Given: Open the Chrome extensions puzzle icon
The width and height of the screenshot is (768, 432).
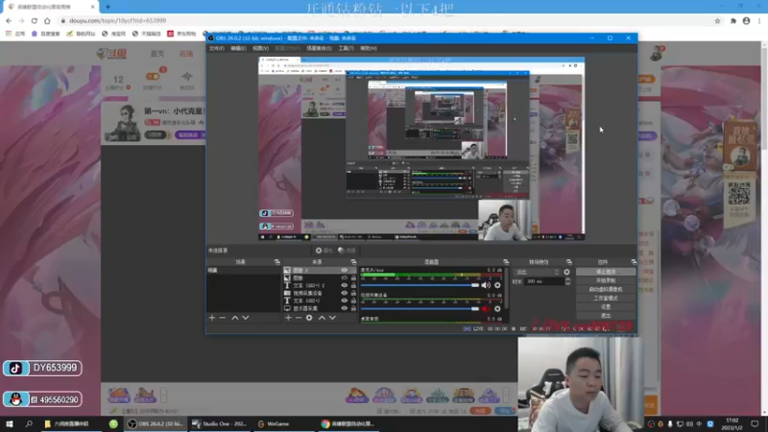Looking at the screenshot, I should coord(733,20).
